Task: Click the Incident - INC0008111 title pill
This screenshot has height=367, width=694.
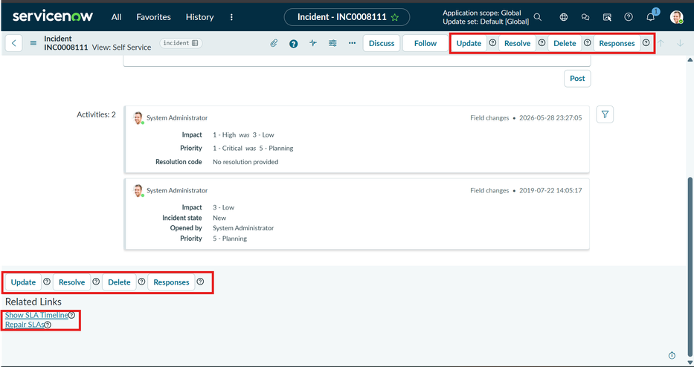Action: [347, 17]
